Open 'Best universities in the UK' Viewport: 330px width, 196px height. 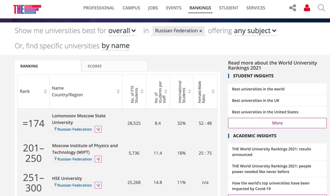tap(277, 100)
